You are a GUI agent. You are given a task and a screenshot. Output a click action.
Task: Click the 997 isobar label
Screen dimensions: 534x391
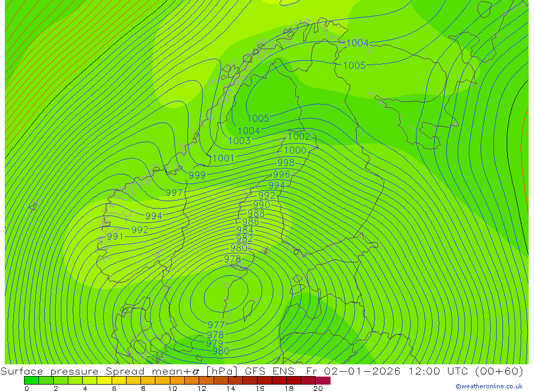coord(174,193)
